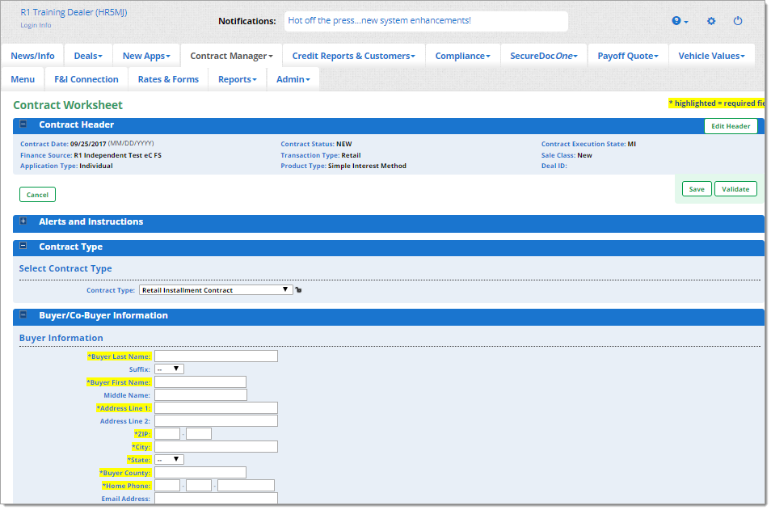Click the Middle Name field
The image size is (771, 510).
pos(200,395)
